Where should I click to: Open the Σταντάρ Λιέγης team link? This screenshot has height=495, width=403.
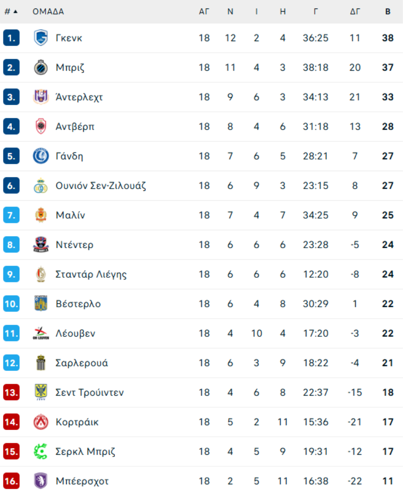(91, 274)
